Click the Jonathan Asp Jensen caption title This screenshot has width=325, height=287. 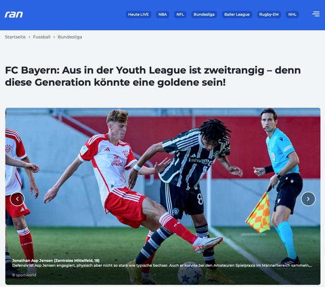pos(56,261)
